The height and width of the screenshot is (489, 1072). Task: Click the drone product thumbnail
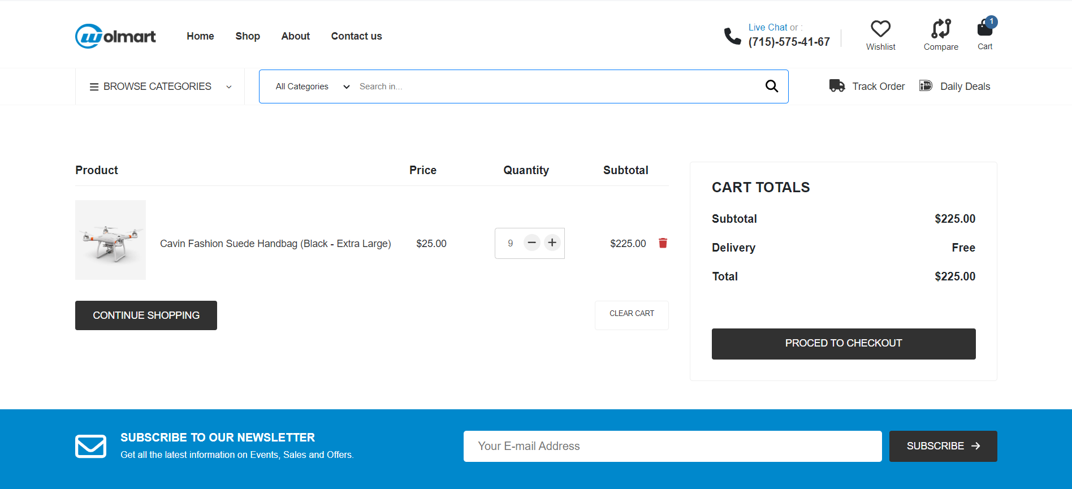[x=111, y=240]
